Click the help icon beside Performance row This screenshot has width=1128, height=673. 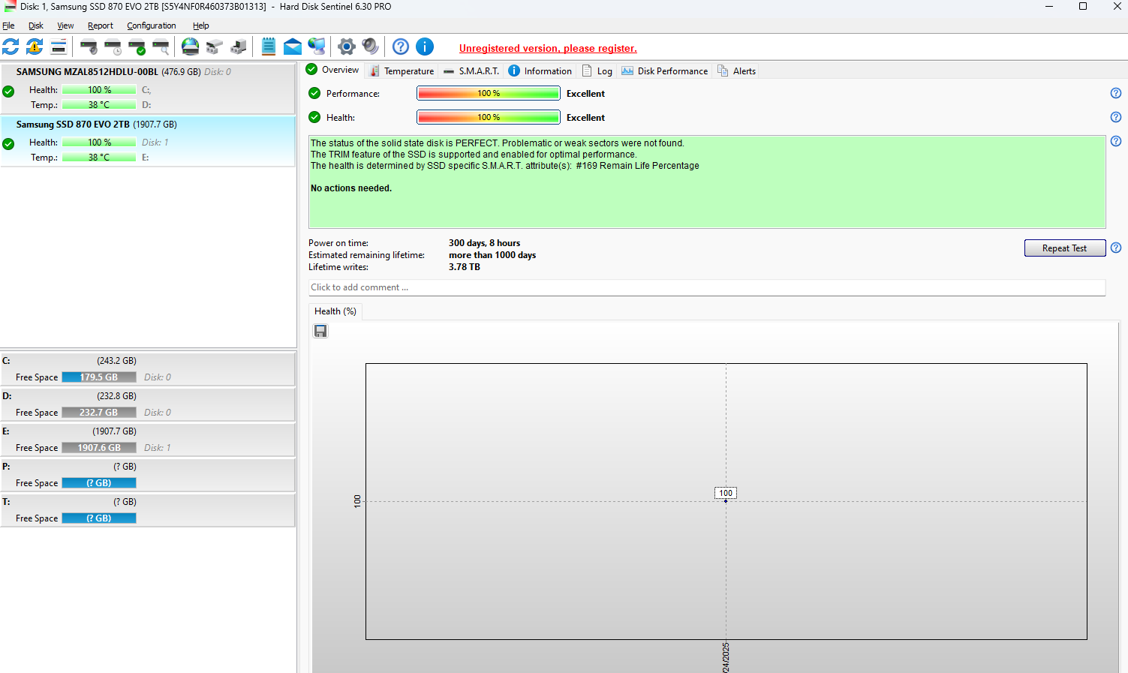click(1115, 94)
